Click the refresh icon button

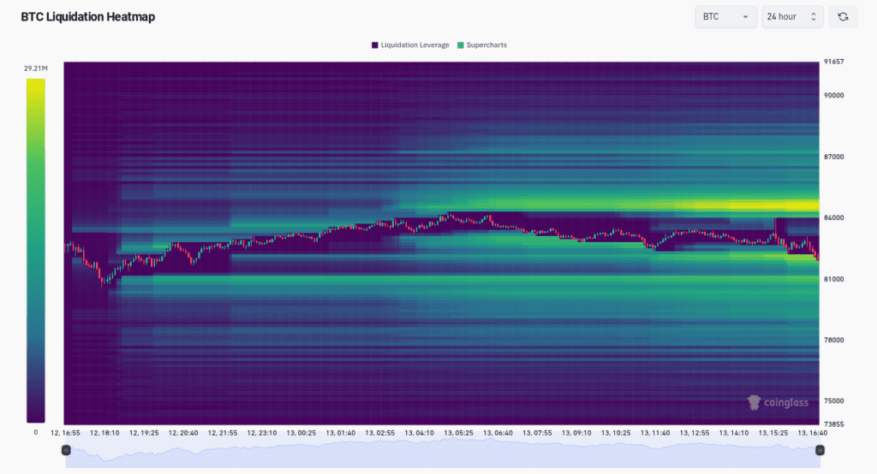[843, 17]
